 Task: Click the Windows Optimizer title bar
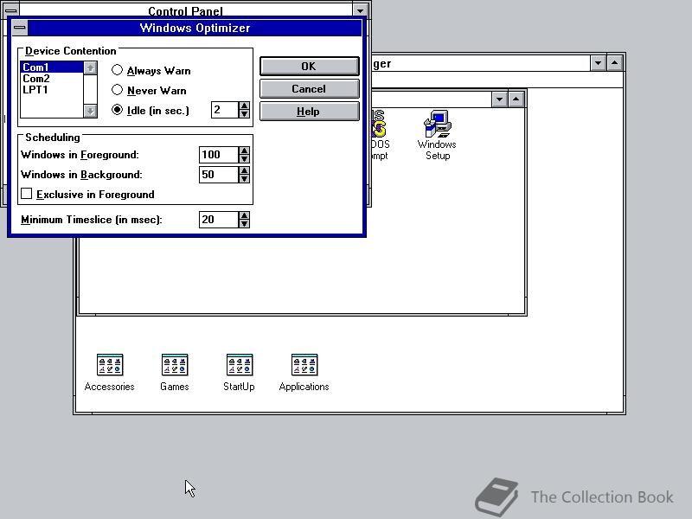(195, 28)
